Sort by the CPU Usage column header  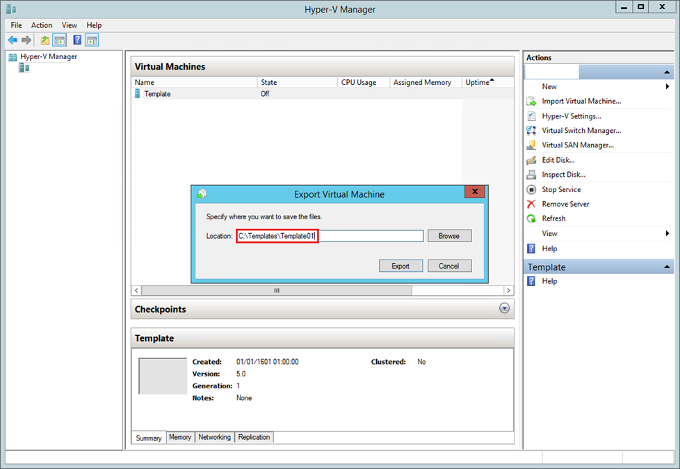pyautogui.click(x=364, y=82)
